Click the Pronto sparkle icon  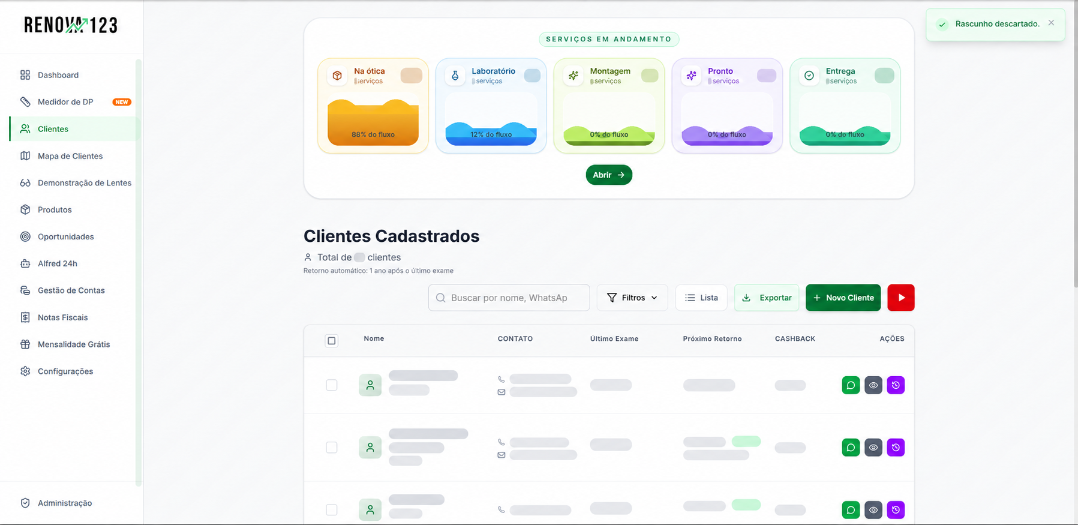[x=692, y=76]
